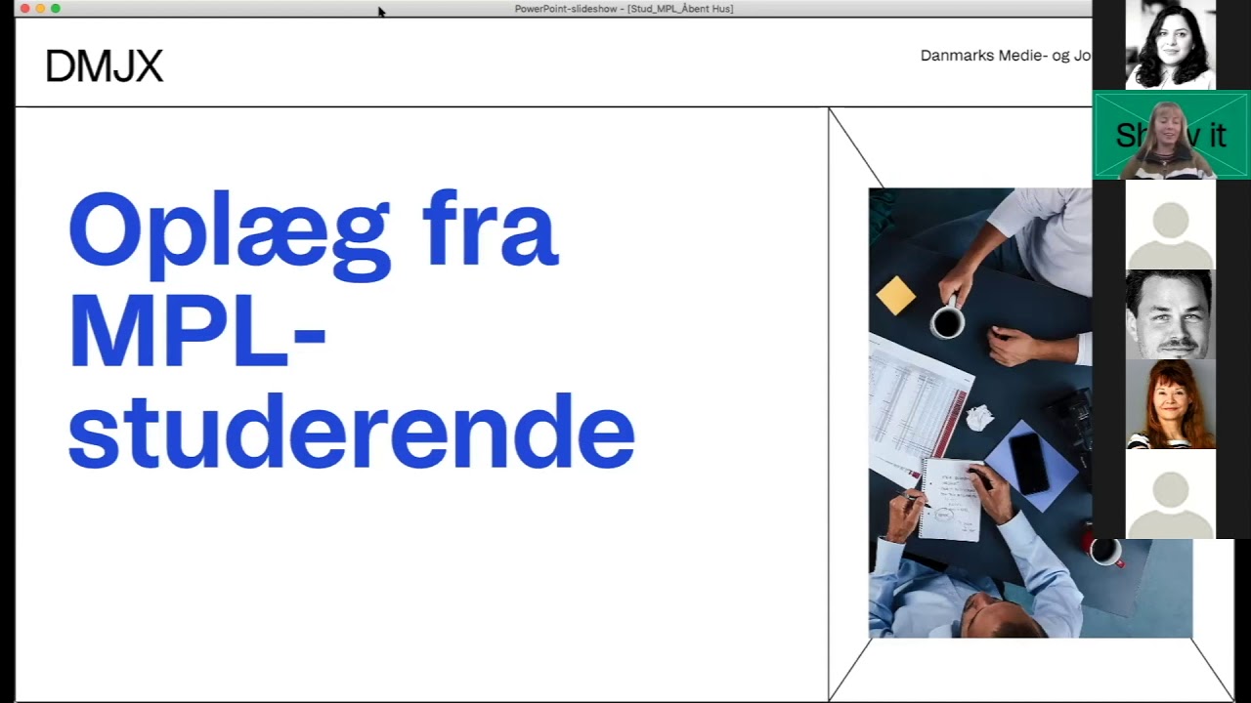Select the placeholder avatar below the green speaker tile
Viewport: 1251px width, 703px height.
(1171, 225)
